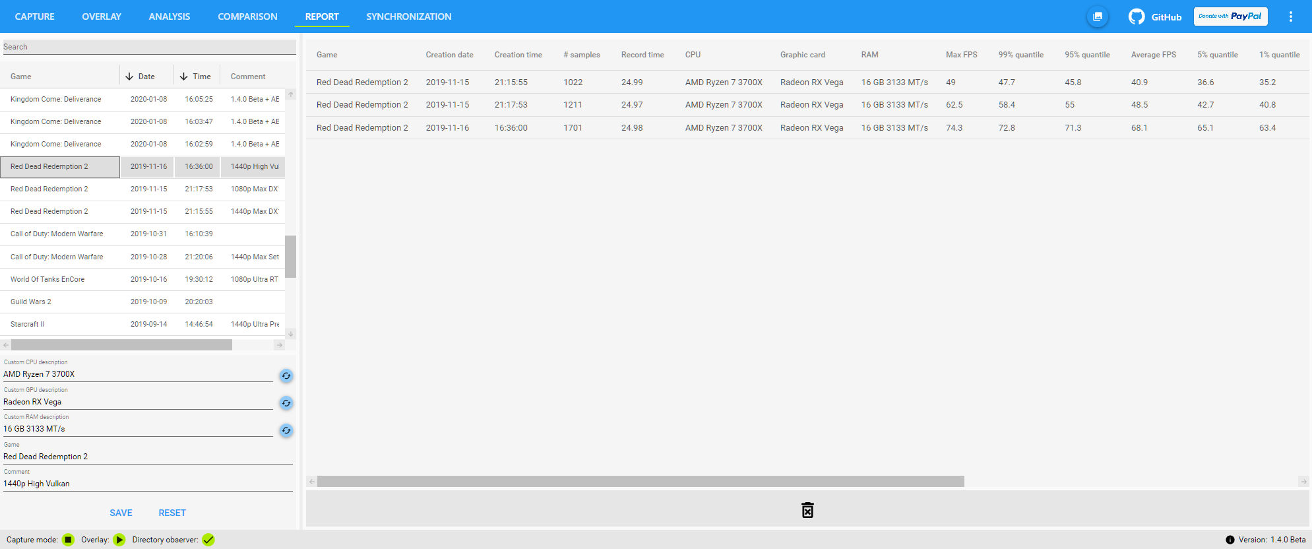Open the three-dot options menu
This screenshot has width=1312, height=549.
[1291, 16]
